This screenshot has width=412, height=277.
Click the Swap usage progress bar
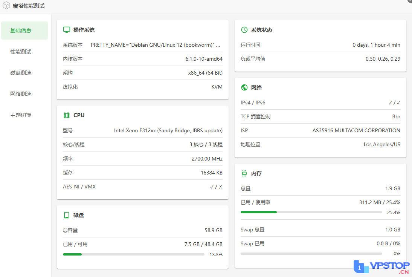tap(311, 254)
